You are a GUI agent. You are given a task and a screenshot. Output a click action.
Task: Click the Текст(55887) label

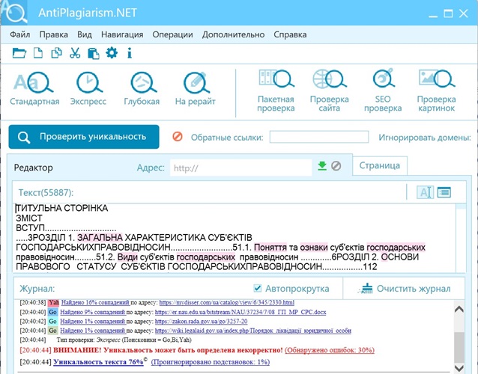click(46, 193)
